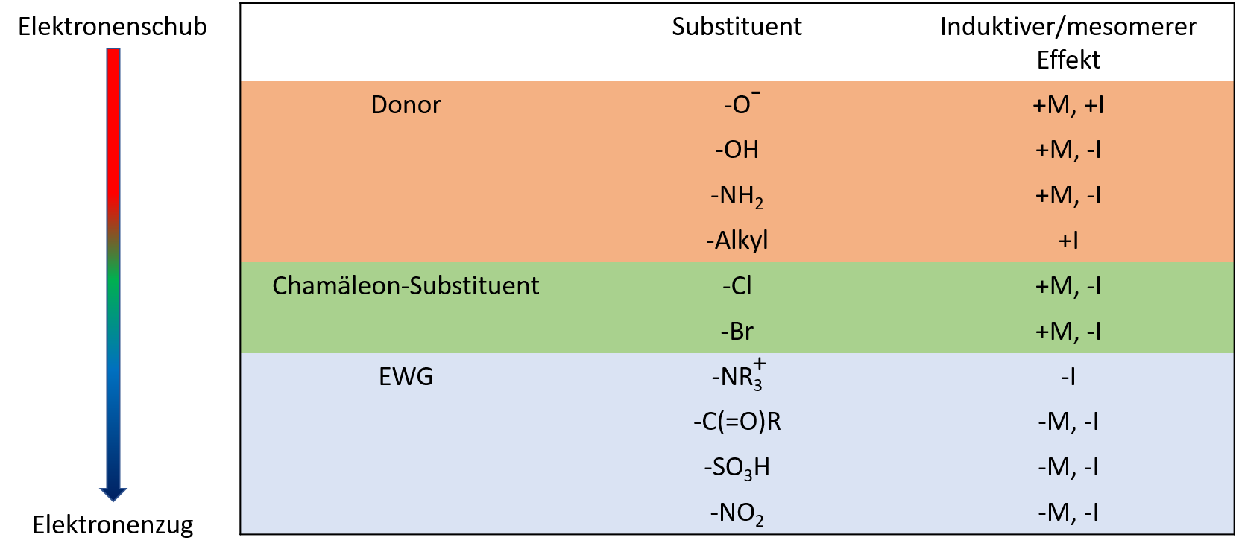Select the Donor category label

click(x=406, y=105)
